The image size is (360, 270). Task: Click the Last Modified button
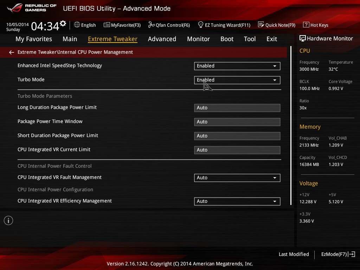point(294,254)
